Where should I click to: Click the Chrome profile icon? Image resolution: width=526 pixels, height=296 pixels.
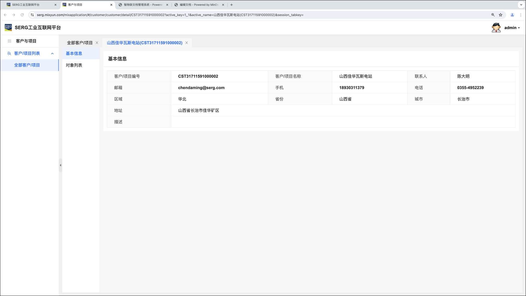pyautogui.click(x=512, y=15)
